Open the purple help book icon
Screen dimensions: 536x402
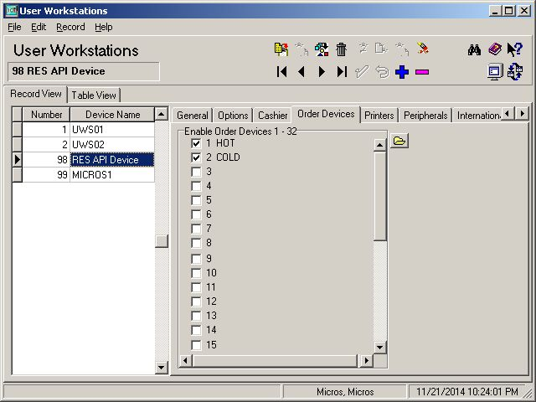[x=495, y=49]
